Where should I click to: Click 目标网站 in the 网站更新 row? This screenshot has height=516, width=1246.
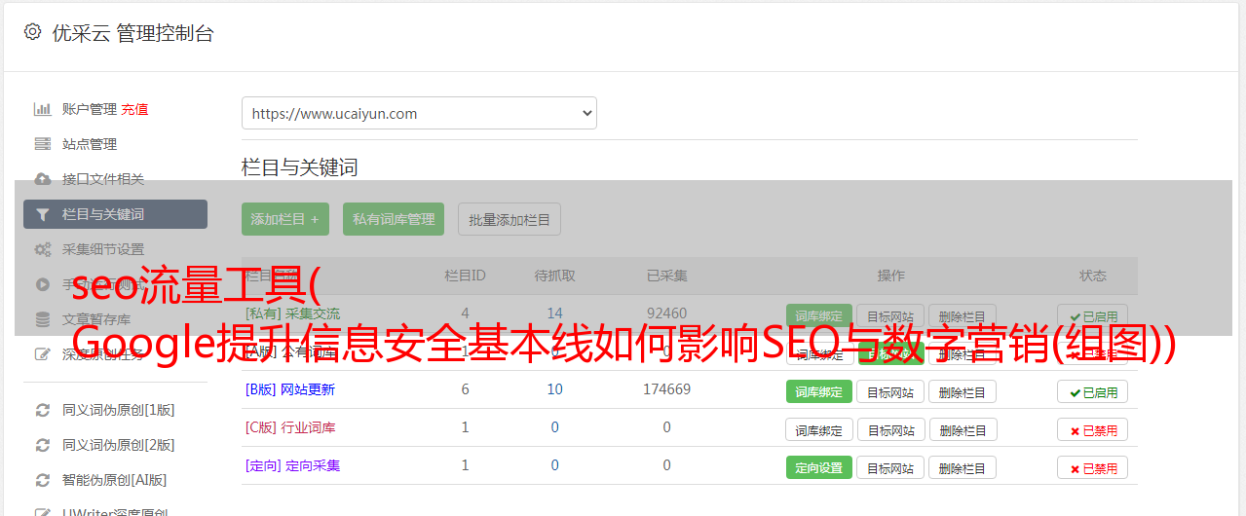click(x=890, y=391)
